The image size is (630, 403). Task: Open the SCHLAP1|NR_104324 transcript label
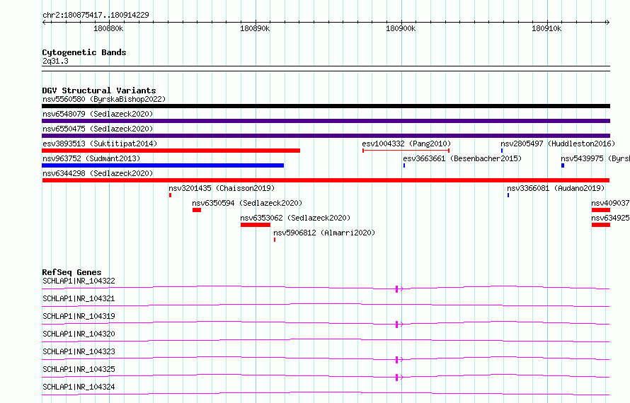point(79,387)
